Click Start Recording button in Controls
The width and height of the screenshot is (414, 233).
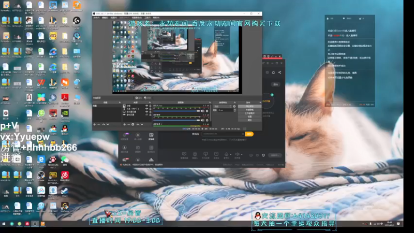(250, 110)
